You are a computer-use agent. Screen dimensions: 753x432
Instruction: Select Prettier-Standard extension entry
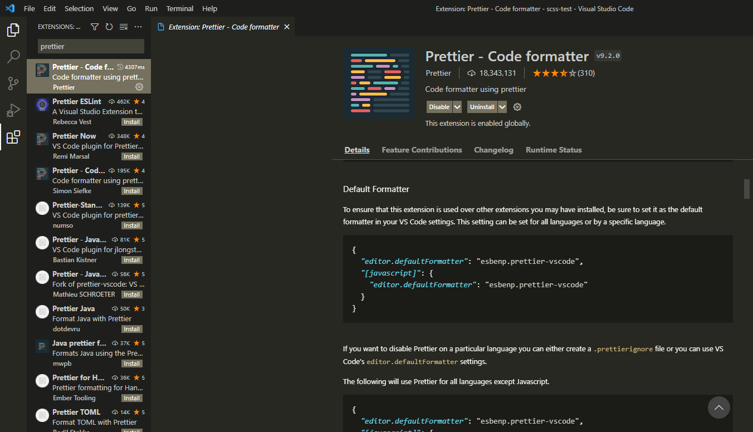[x=89, y=214]
